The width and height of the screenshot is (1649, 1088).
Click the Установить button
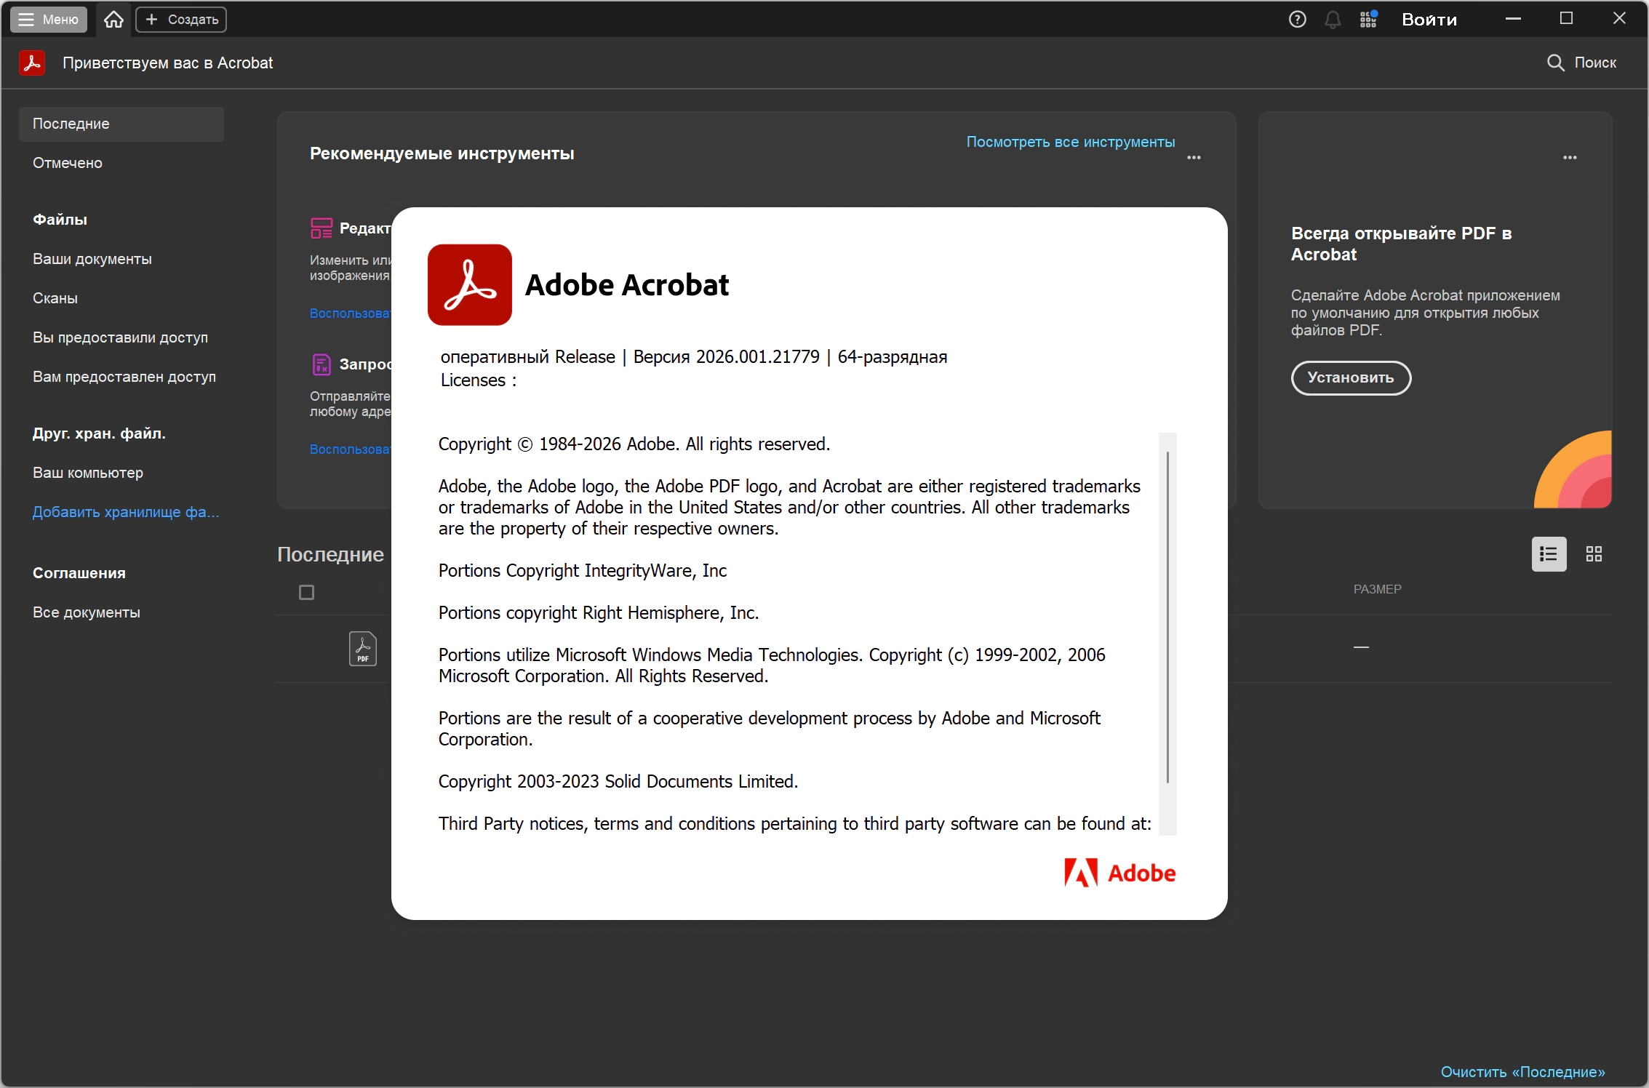coord(1351,377)
